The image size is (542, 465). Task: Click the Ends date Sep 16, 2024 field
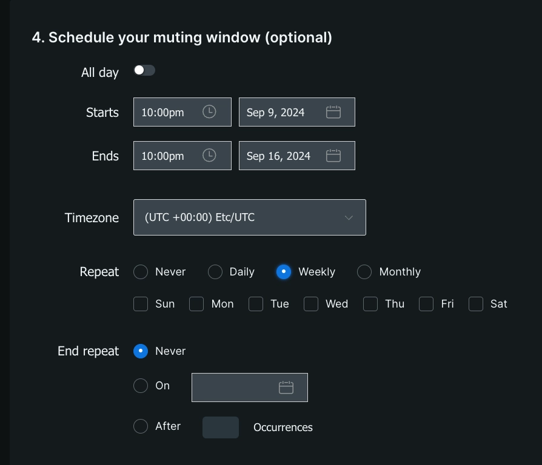pos(279,156)
